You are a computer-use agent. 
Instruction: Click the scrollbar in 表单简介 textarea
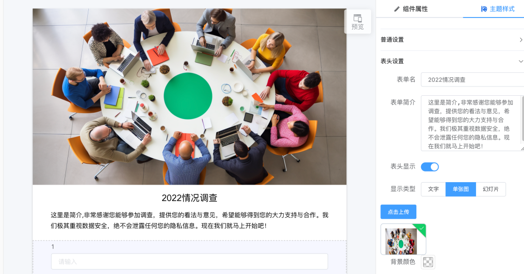click(x=523, y=119)
